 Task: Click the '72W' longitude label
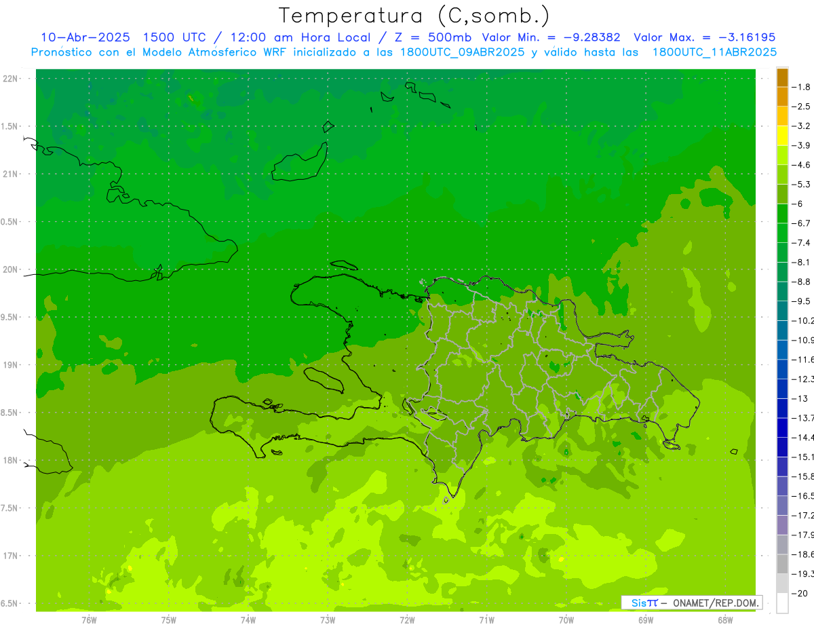click(407, 620)
